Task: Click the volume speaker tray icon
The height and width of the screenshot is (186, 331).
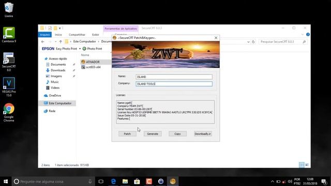Action: pyautogui.click(x=290, y=181)
